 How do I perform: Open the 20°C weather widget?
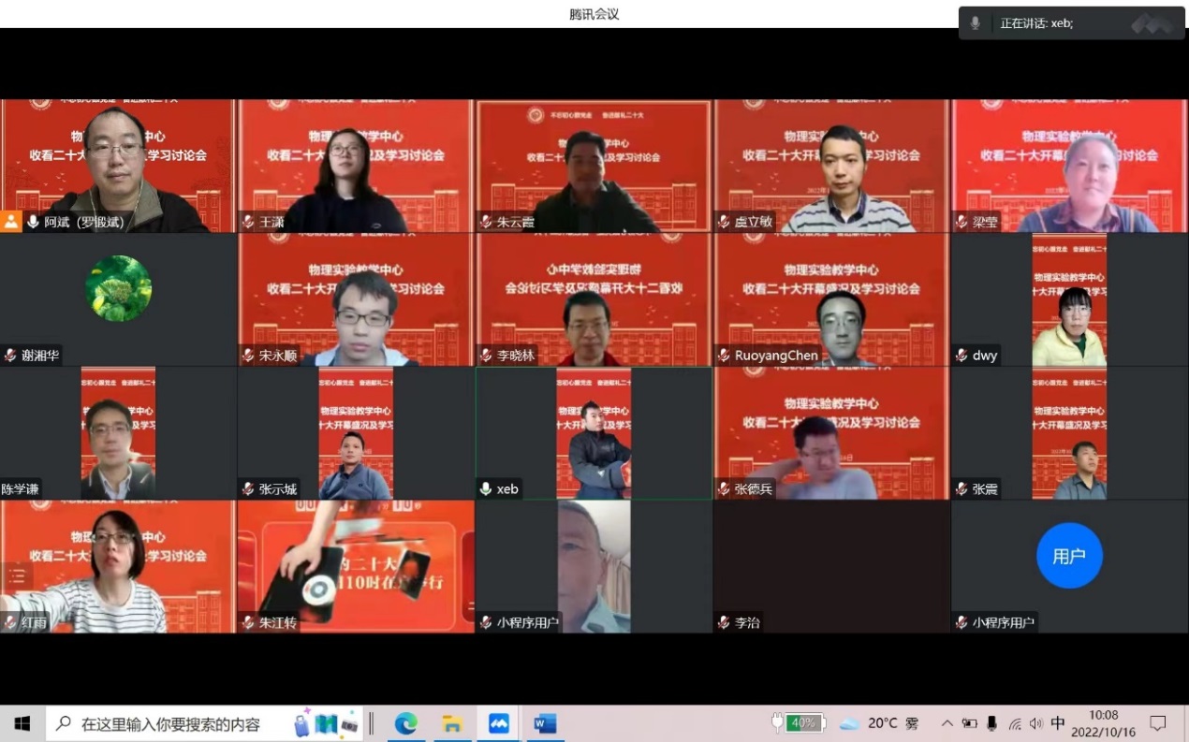[x=878, y=723]
